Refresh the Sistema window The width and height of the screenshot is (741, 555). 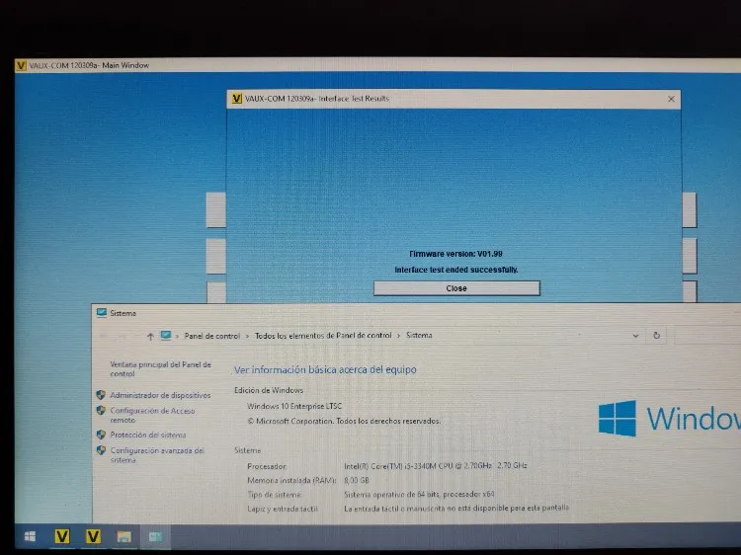pos(656,336)
